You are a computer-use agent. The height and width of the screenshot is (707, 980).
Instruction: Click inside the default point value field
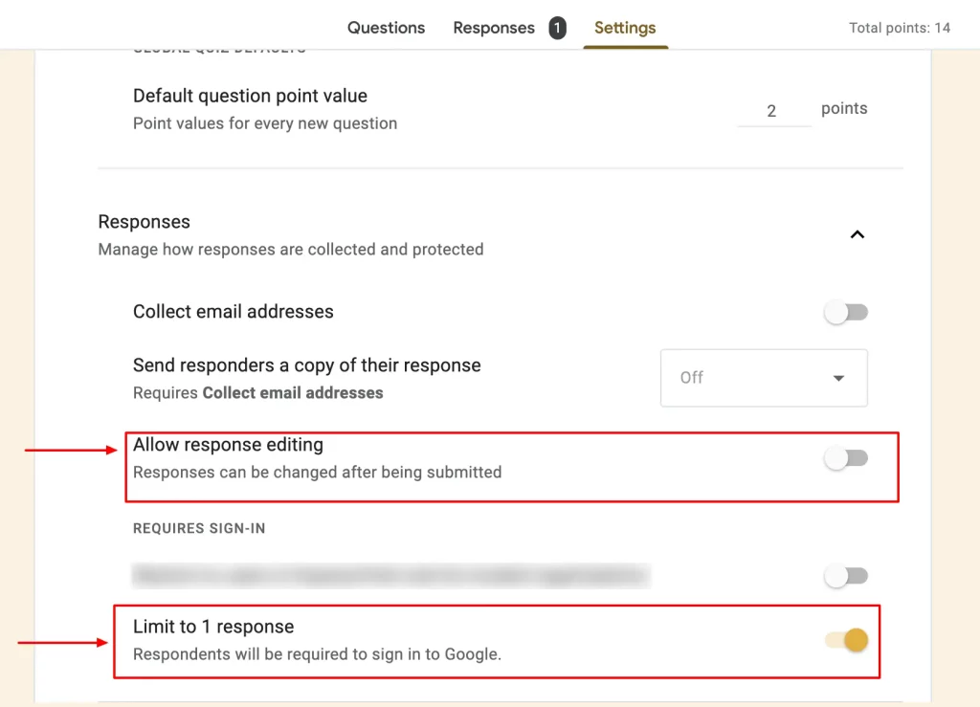[x=772, y=110]
